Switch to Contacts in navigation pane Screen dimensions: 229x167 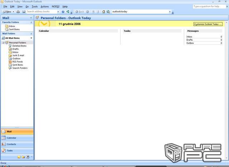(x=17, y=144)
